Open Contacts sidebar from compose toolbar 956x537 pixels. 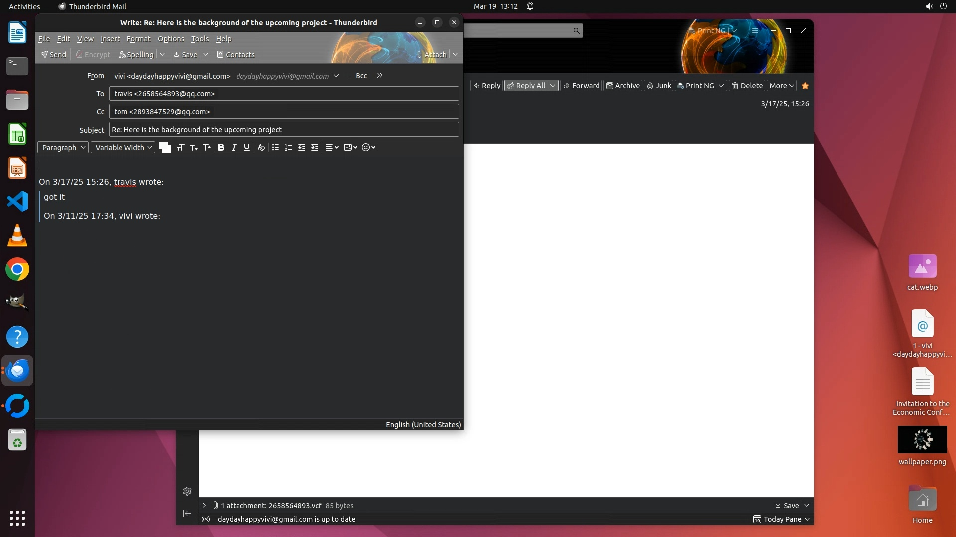(x=236, y=55)
